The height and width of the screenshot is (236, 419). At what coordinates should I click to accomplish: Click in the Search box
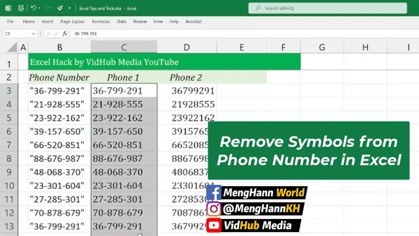click(327, 8)
